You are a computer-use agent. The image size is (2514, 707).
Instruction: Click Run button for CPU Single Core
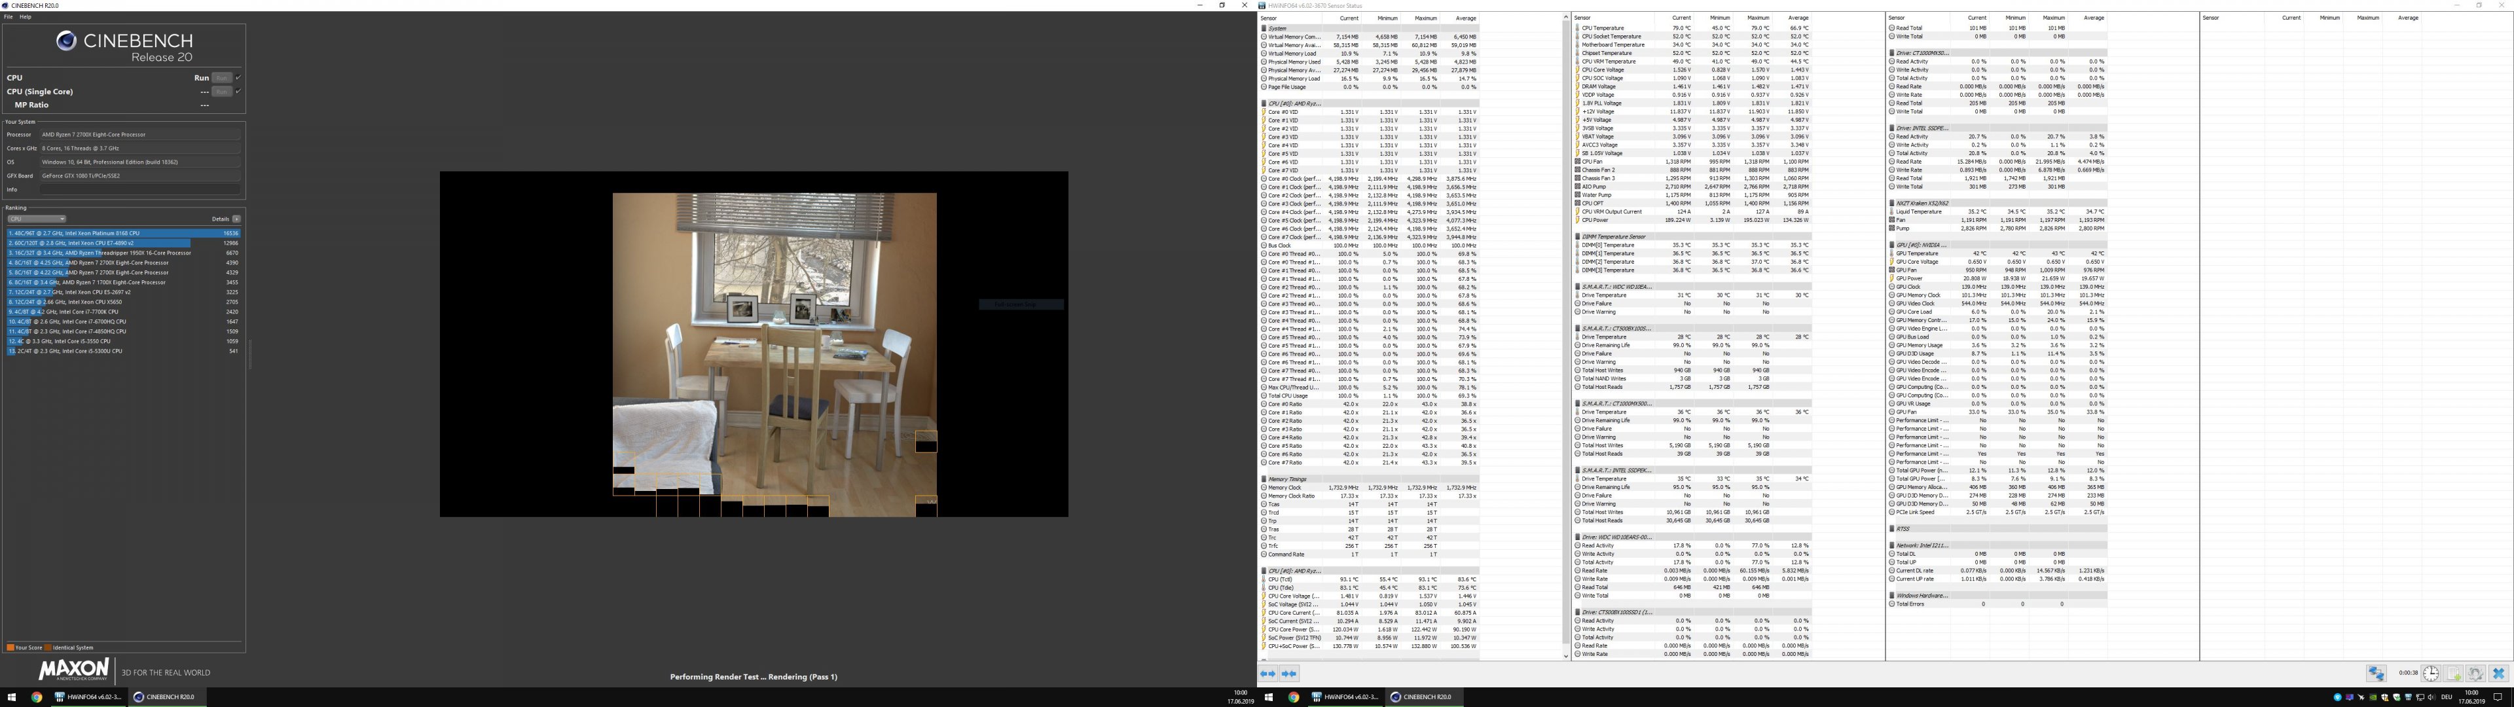[221, 92]
